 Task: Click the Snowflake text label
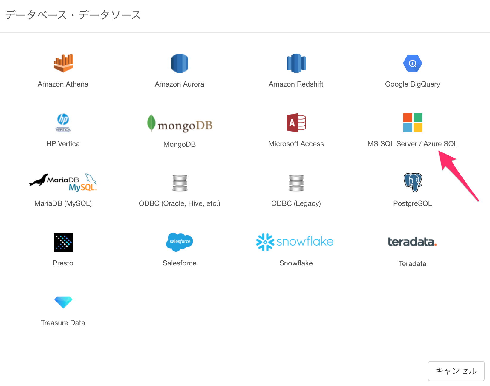point(296,263)
